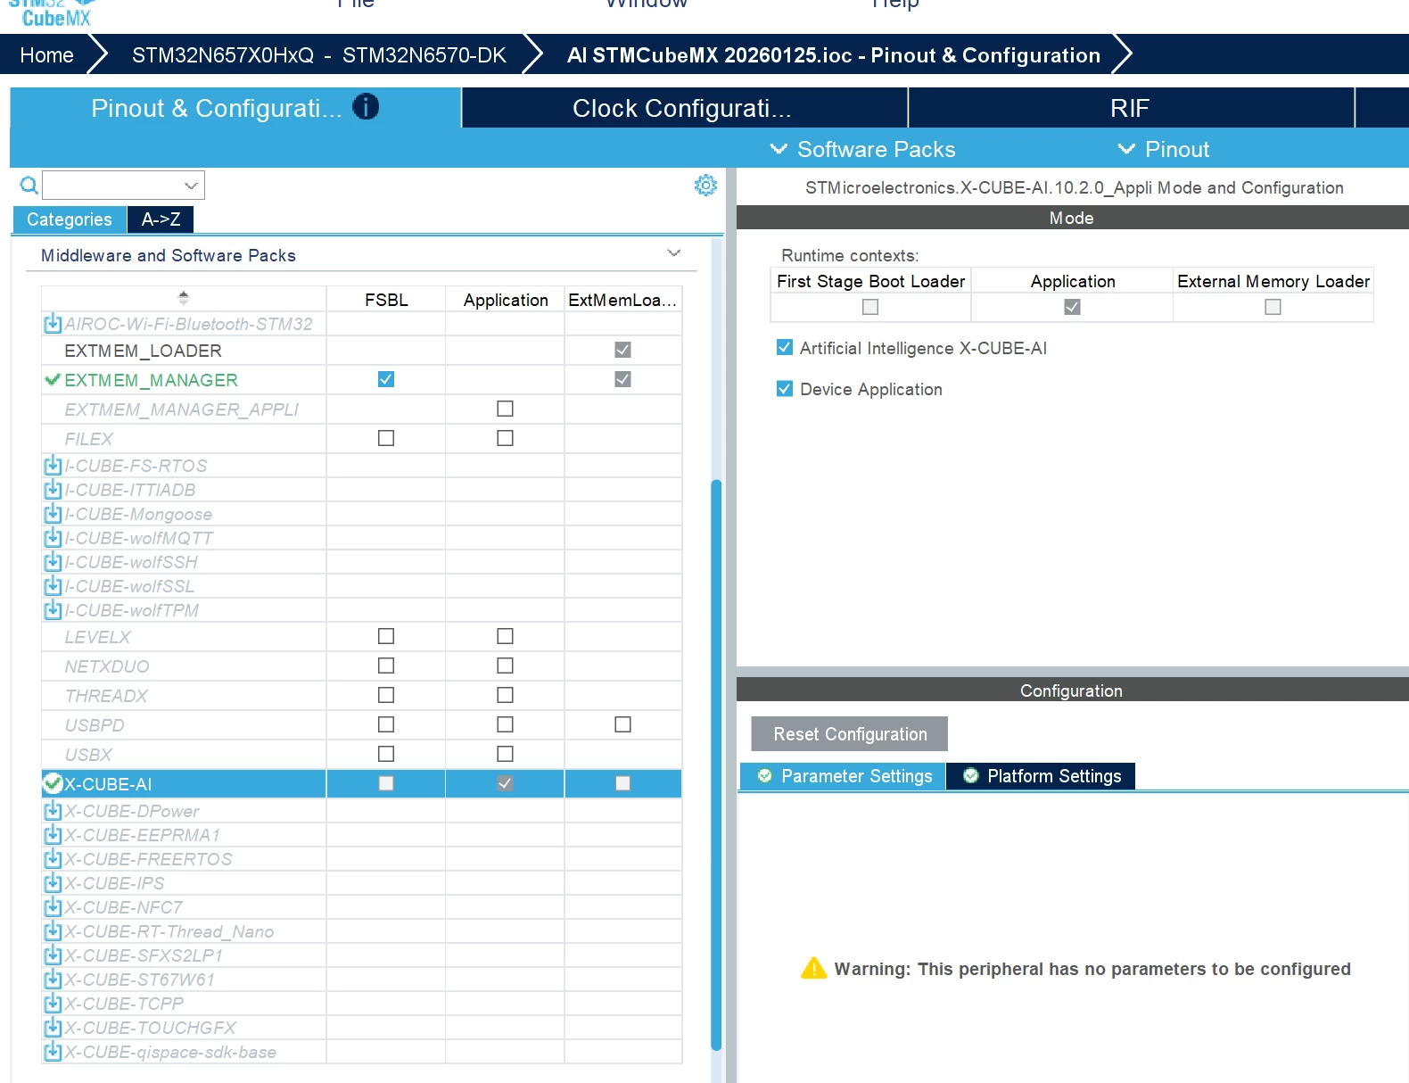Image resolution: width=1409 pixels, height=1083 pixels.
Task: Click the components list vertical scrollbar
Action: tap(716, 765)
